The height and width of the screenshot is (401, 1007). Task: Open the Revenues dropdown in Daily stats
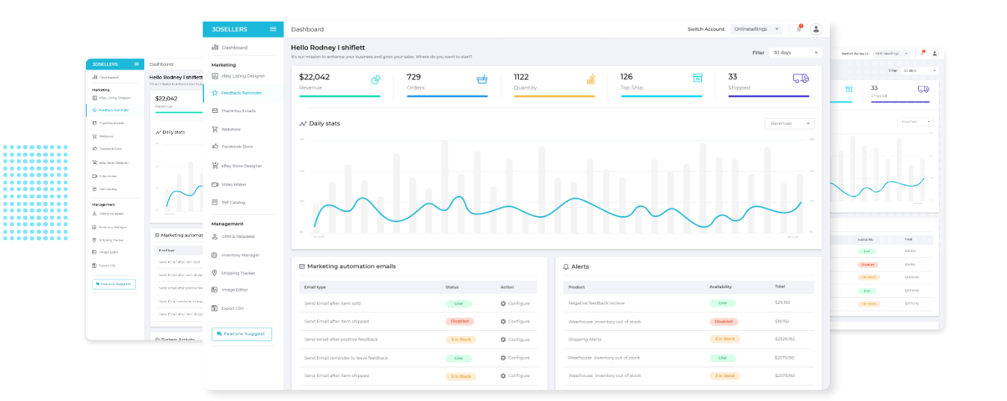pyautogui.click(x=790, y=123)
